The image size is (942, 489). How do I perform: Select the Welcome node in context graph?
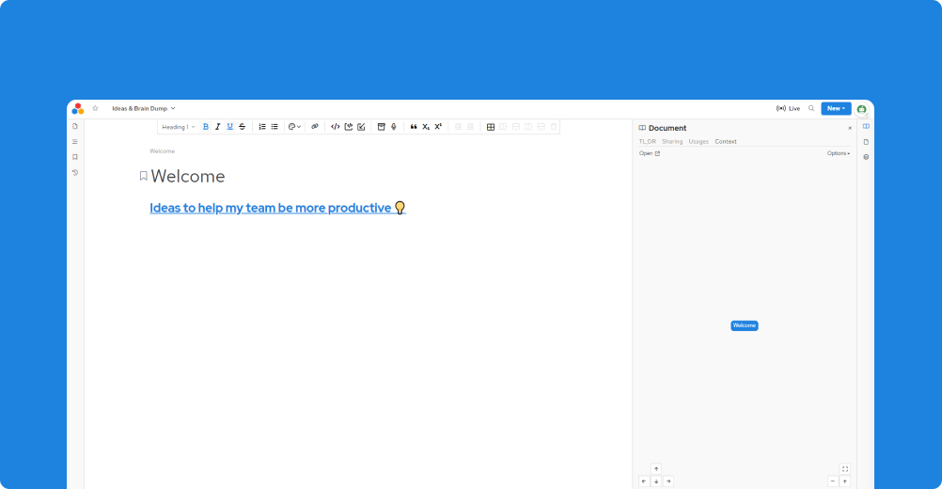(744, 325)
